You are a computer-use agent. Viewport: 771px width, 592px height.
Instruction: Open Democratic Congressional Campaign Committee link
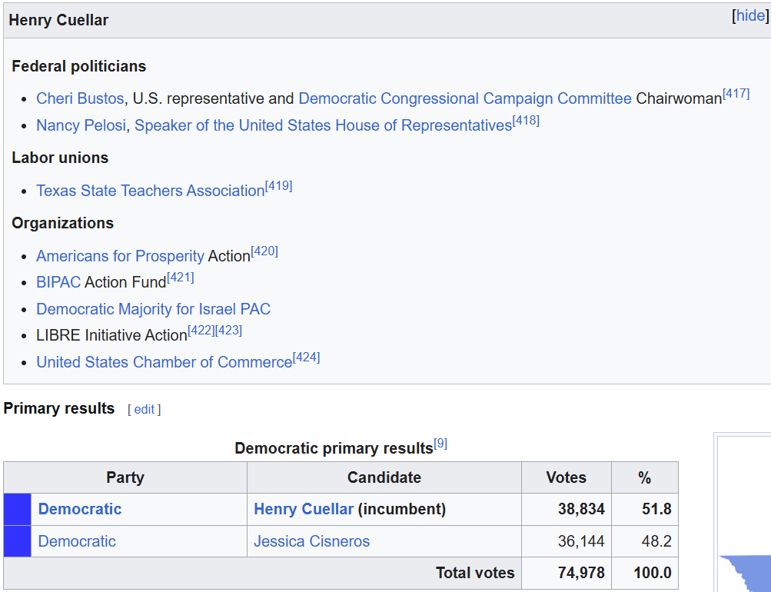(464, 98)
